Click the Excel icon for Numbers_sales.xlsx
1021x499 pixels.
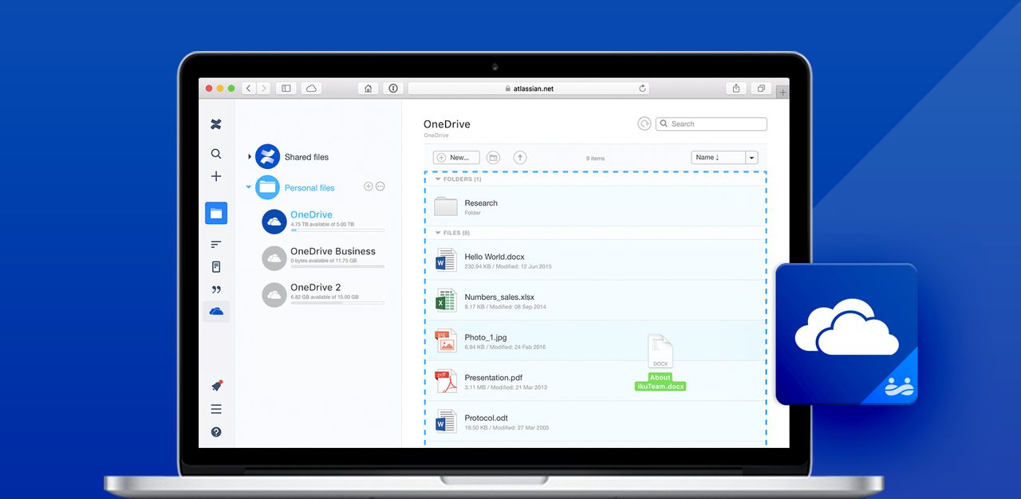[446, 301]
